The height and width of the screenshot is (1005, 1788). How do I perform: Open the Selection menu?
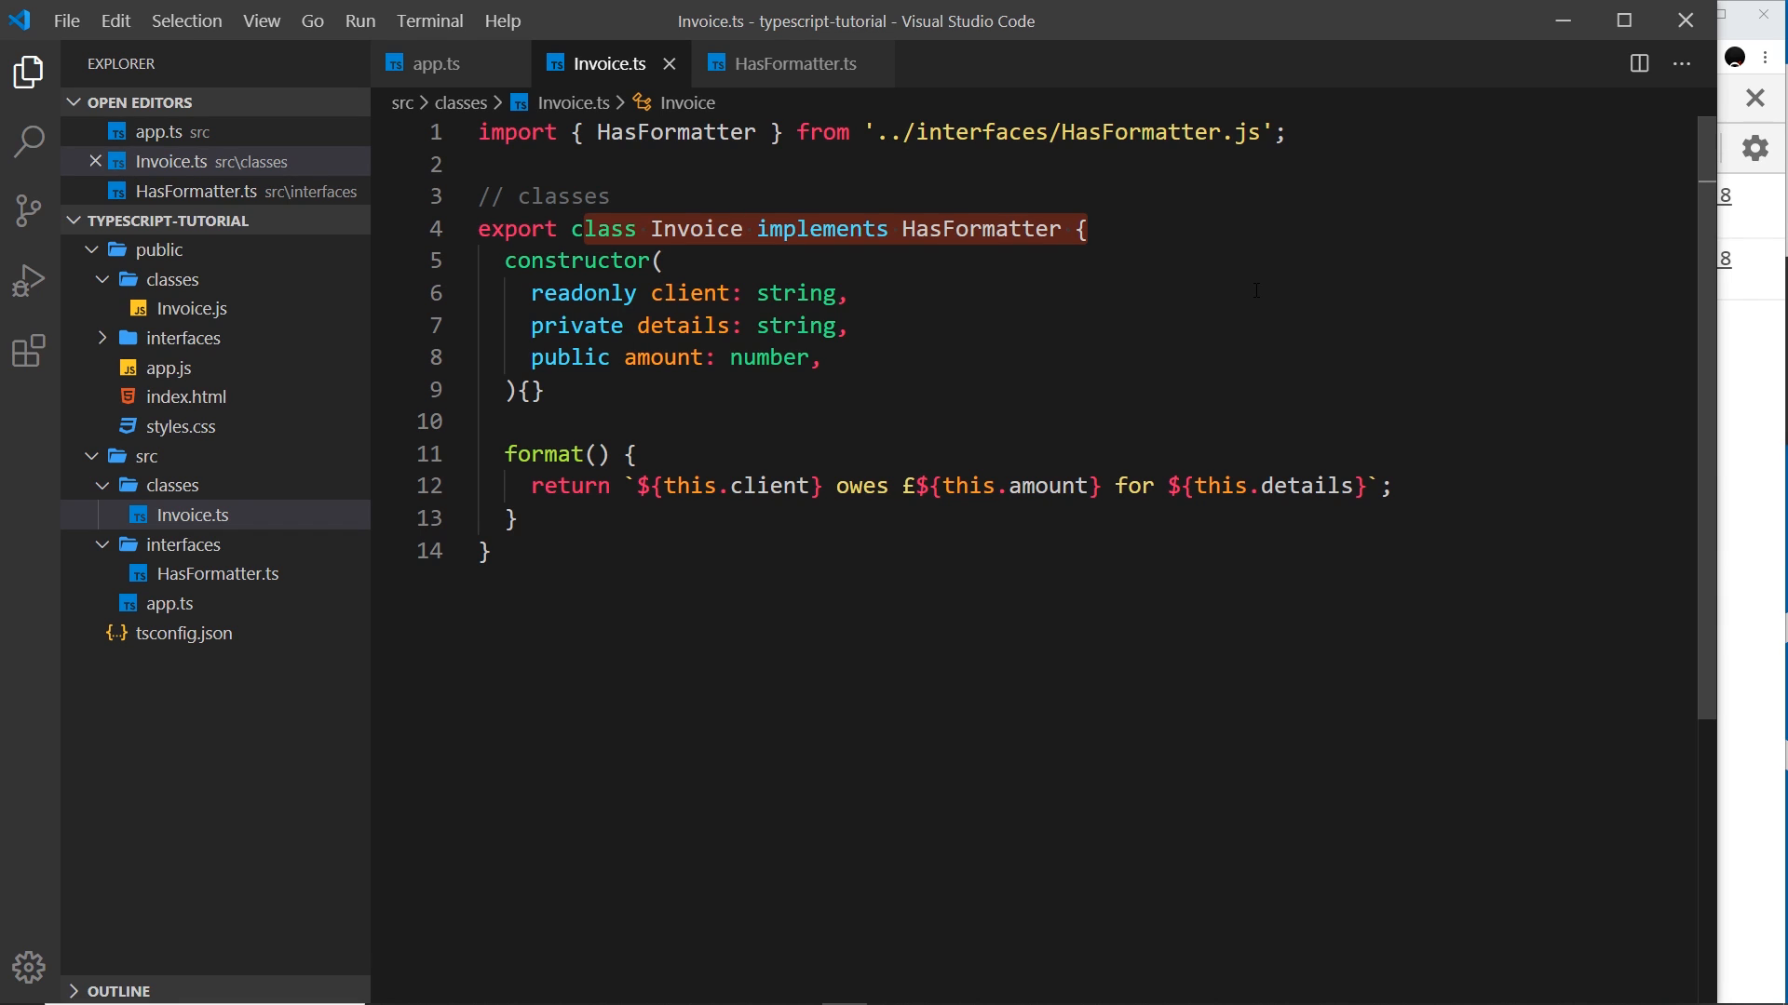(186, 20)
